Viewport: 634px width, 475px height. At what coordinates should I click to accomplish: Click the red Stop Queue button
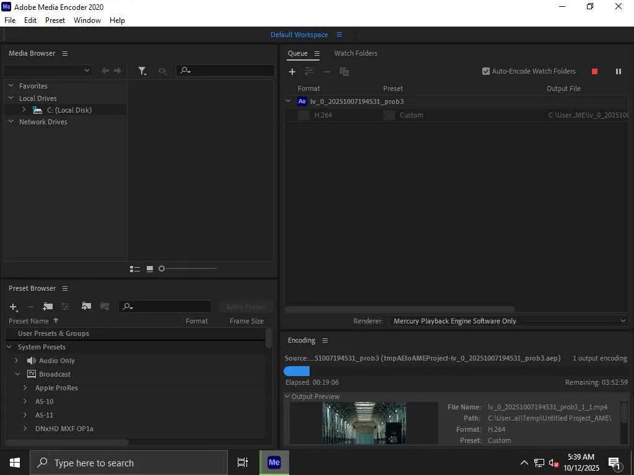coord(594,72)
